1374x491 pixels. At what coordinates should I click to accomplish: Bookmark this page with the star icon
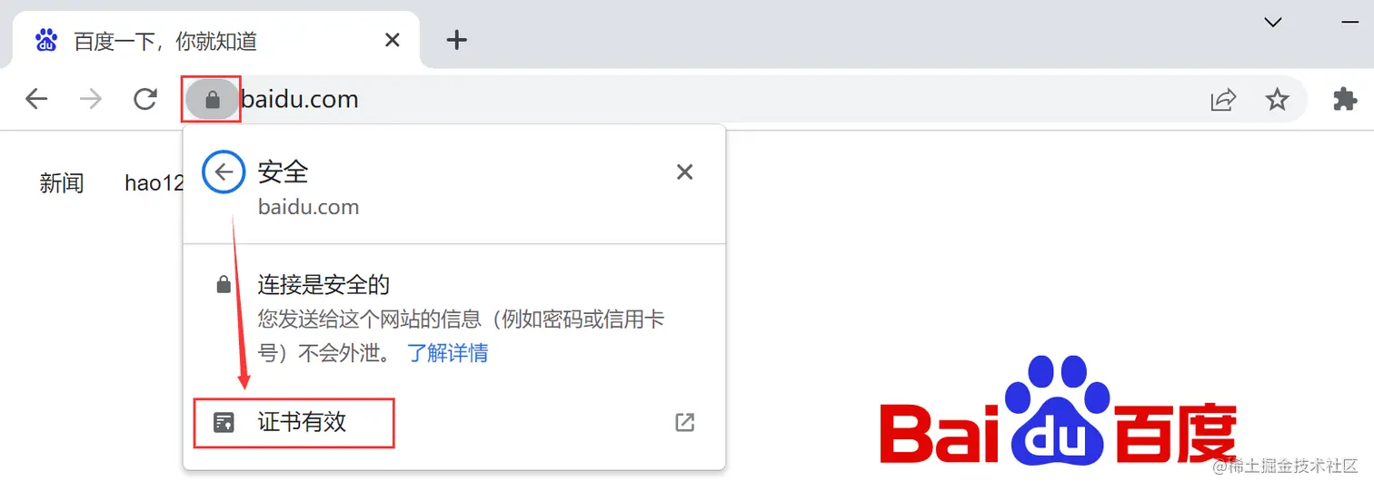1278,99
